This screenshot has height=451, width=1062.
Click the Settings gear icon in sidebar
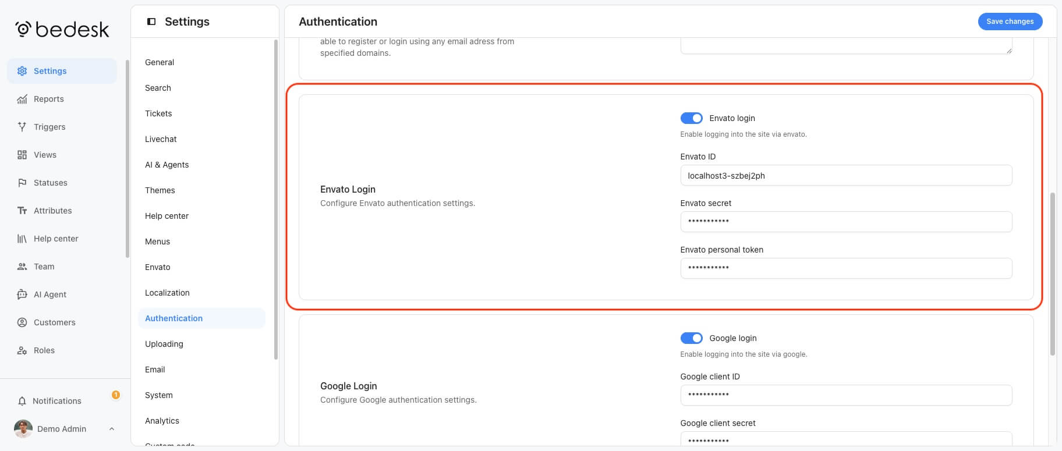pos(22,71)
